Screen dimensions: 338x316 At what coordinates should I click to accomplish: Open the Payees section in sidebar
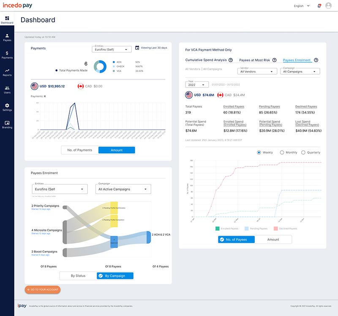(x=6, y=37)
